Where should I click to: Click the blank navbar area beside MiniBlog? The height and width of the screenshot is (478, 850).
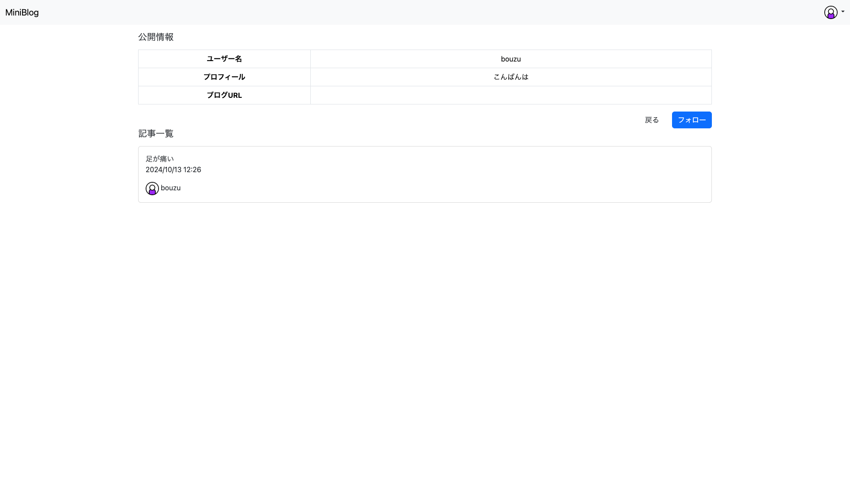coord(398,12)
